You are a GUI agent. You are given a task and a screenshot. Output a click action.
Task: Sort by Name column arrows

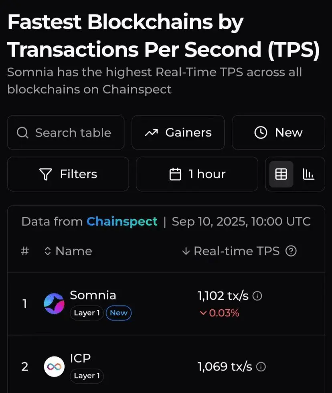click(x=48, y=251)
